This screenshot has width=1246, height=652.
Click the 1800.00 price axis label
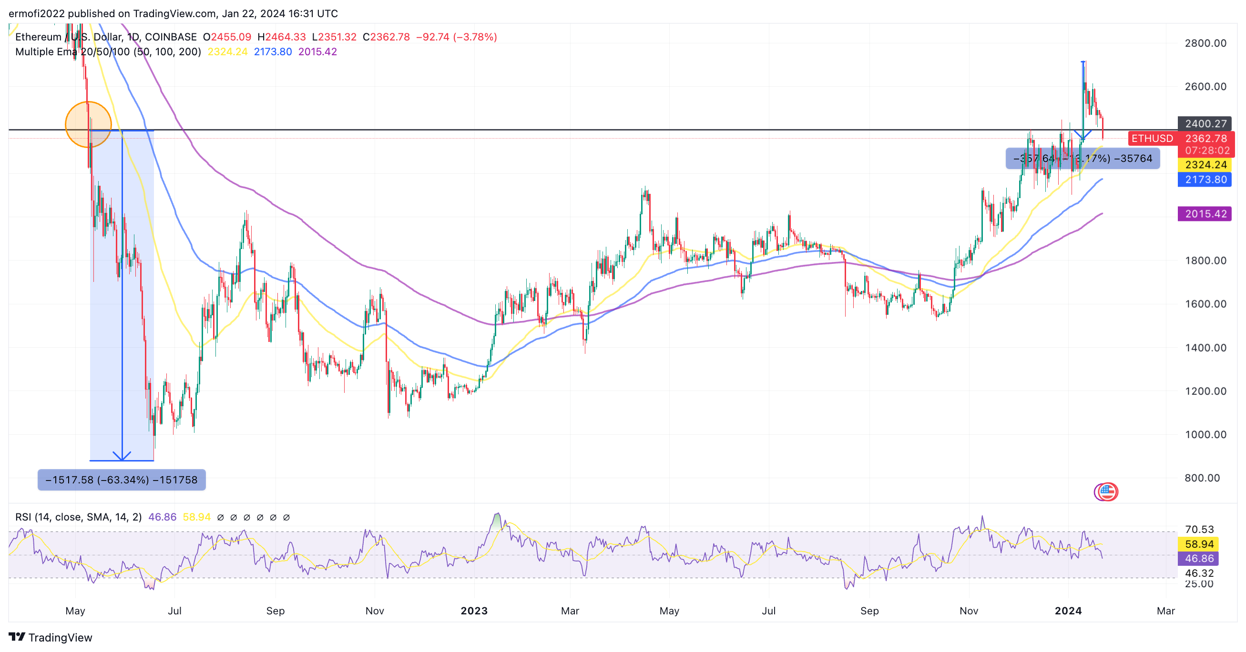click(x=1205, y=261)
